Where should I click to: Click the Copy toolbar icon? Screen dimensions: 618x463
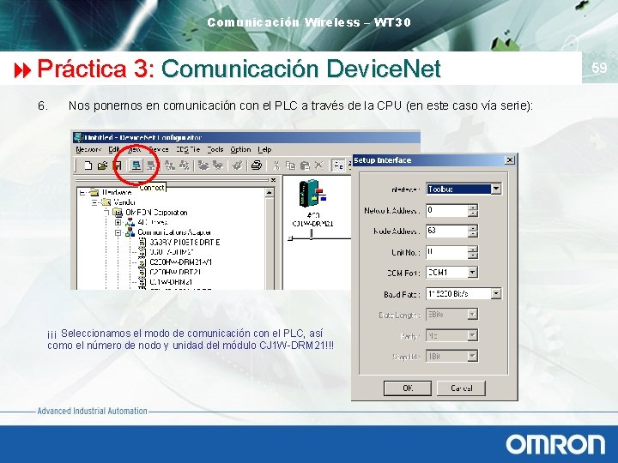pyautogui.click(x=290, y=165)
